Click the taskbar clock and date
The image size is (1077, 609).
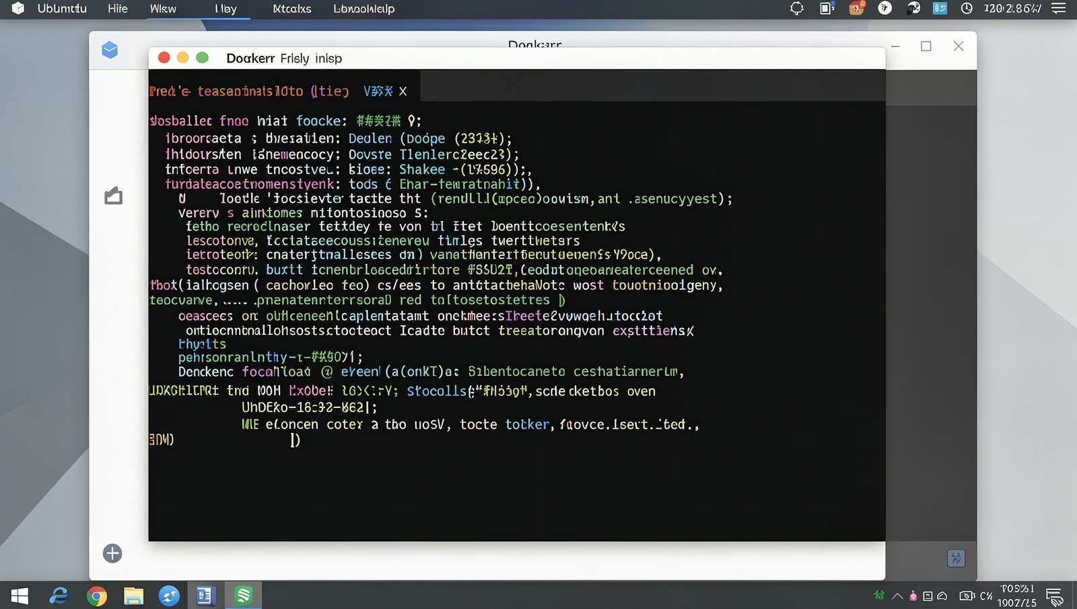(x=1017, y=596)
